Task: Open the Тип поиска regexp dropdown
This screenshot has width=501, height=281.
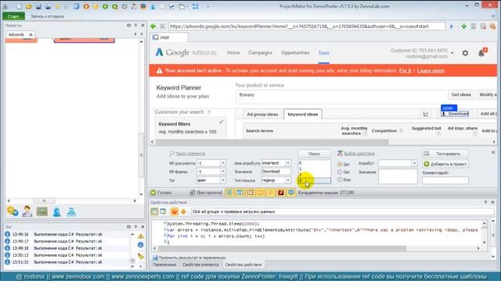Action: [x=288, y=180]
